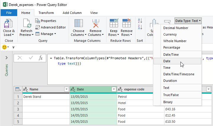Select Whole Number data type
The width and height of the screenshot is (213, 126).
(177, 41)
